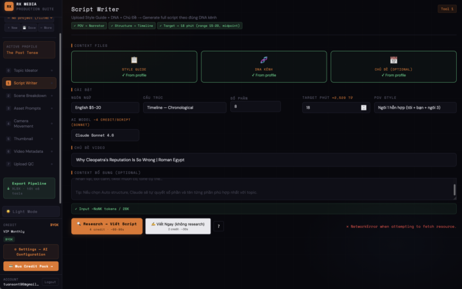Click the green BYOK badge

(x=9, y=239)
